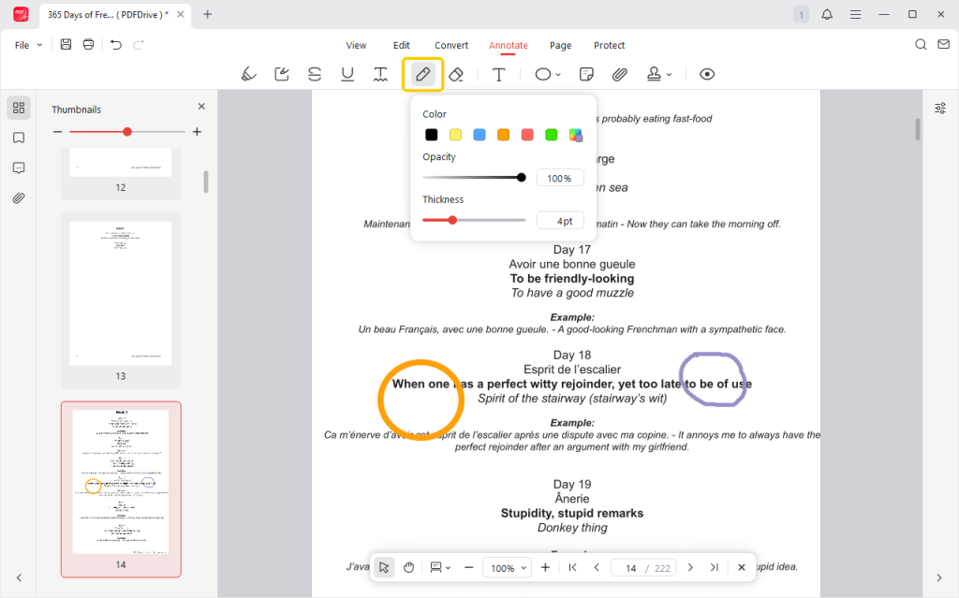Select the Sticky Note tool
959x598 pixels.
click(587, 74)
